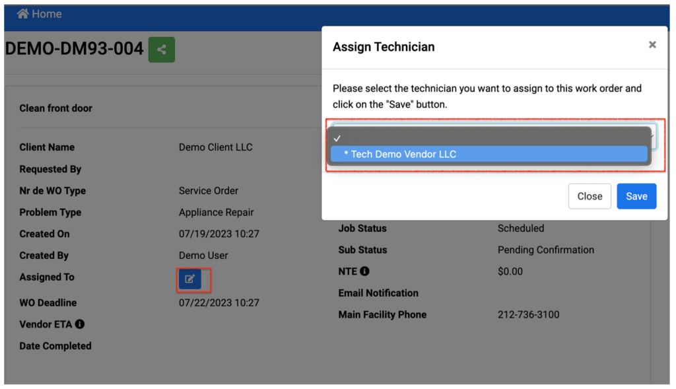Click the Assign Technician dialog title
The height and width of the screenshot is (389, 676).
click(x=384, y=47)
